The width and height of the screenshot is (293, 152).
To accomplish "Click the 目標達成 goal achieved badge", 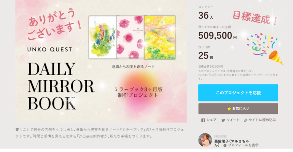I will 255,18.
